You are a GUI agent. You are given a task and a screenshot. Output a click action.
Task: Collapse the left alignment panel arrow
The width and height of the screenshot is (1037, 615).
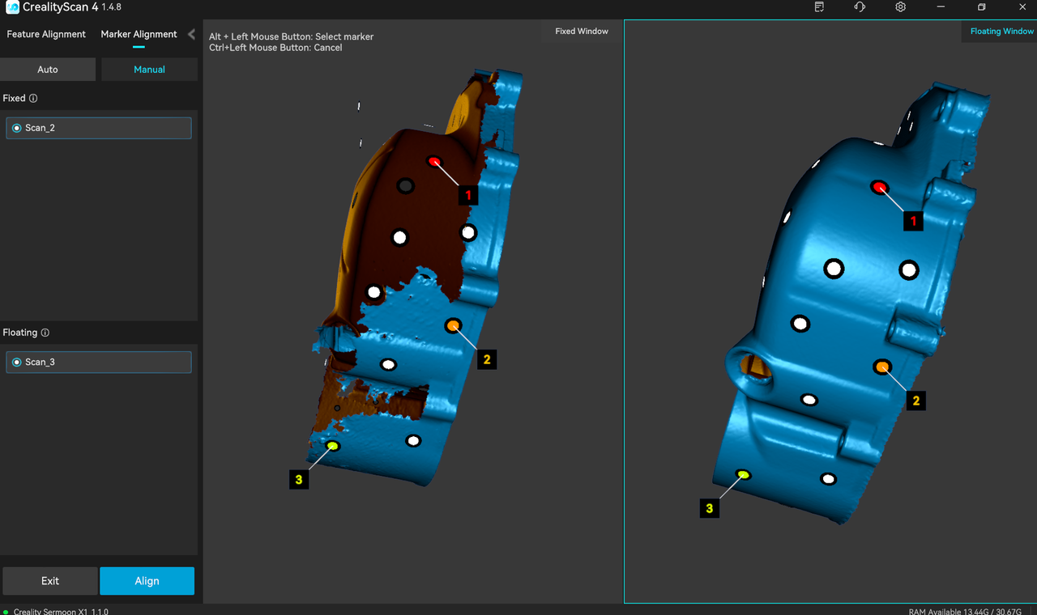tap(191, 34)
